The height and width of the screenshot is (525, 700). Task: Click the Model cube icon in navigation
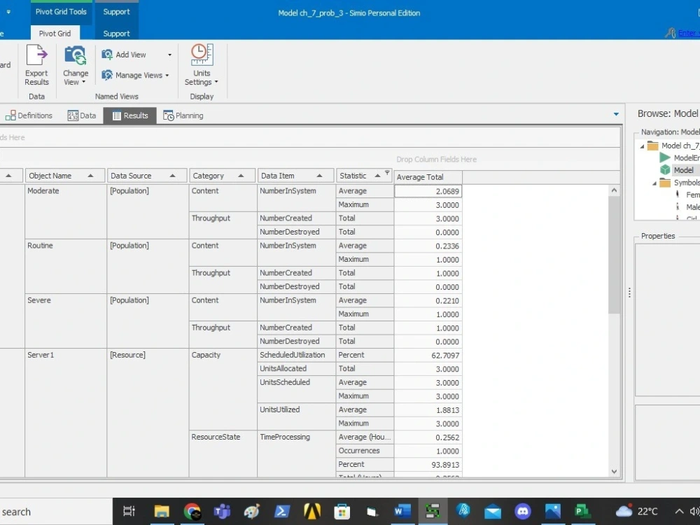pyautogui.click(x=665, y=169)
